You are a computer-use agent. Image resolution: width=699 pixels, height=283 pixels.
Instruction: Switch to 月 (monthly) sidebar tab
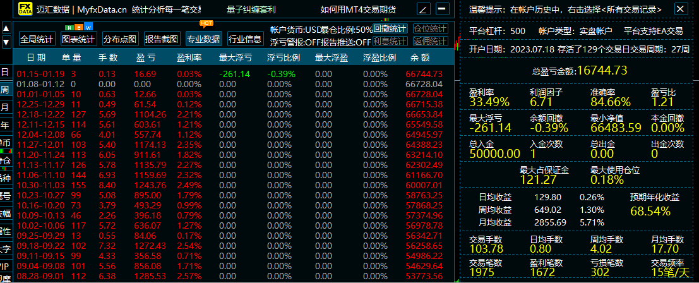[5, 108]
